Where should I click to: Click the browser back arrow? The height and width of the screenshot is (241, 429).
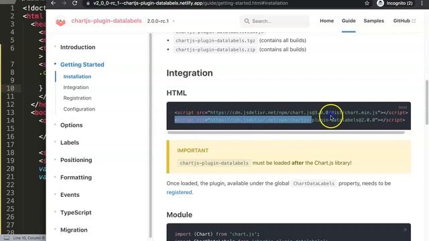(53, 3)
